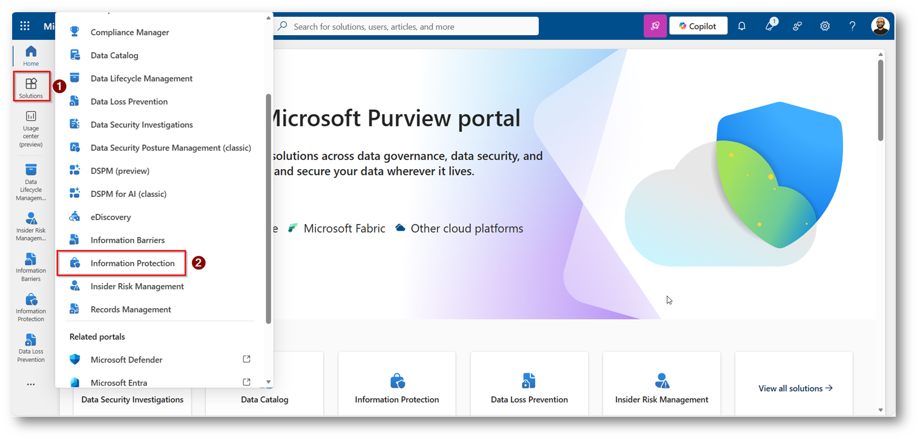This screenshot has width=920, height=441.
Task: Open the Data Security Investigations card
Action: click(x=132, y=399)
